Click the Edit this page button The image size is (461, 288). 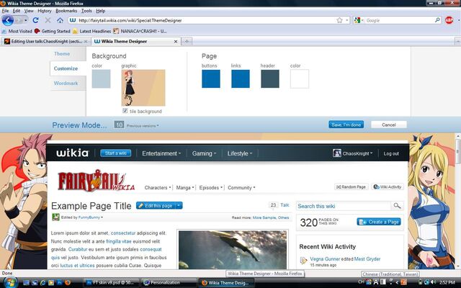[156, 205]
